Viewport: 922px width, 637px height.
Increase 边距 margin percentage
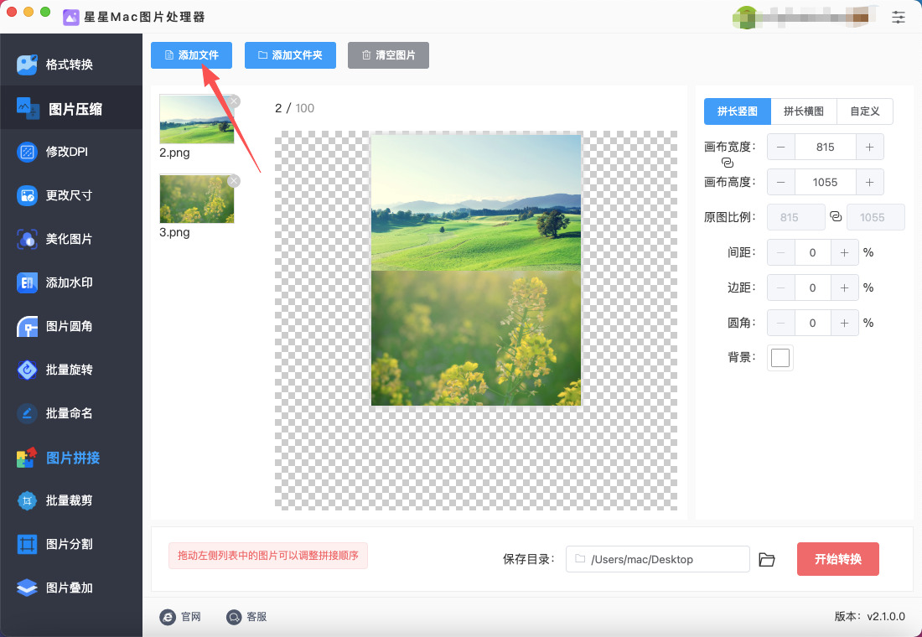pyautogui.click(x=844, y=287)
